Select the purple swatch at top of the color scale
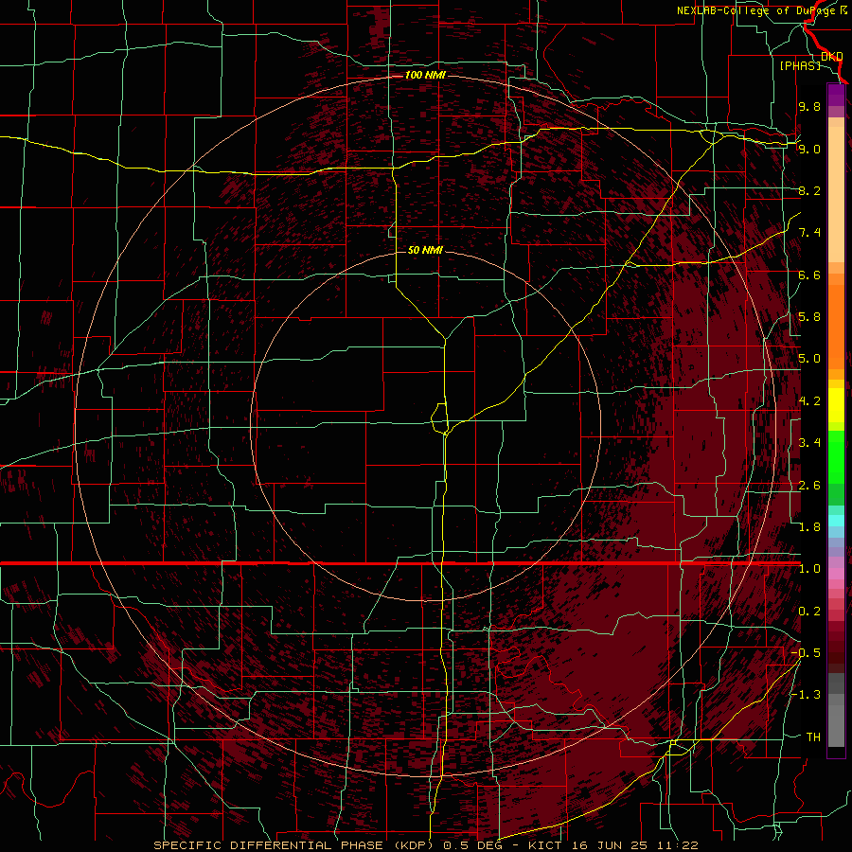The width and height of the screenshot is (852, 852). [x=836, y=95]
